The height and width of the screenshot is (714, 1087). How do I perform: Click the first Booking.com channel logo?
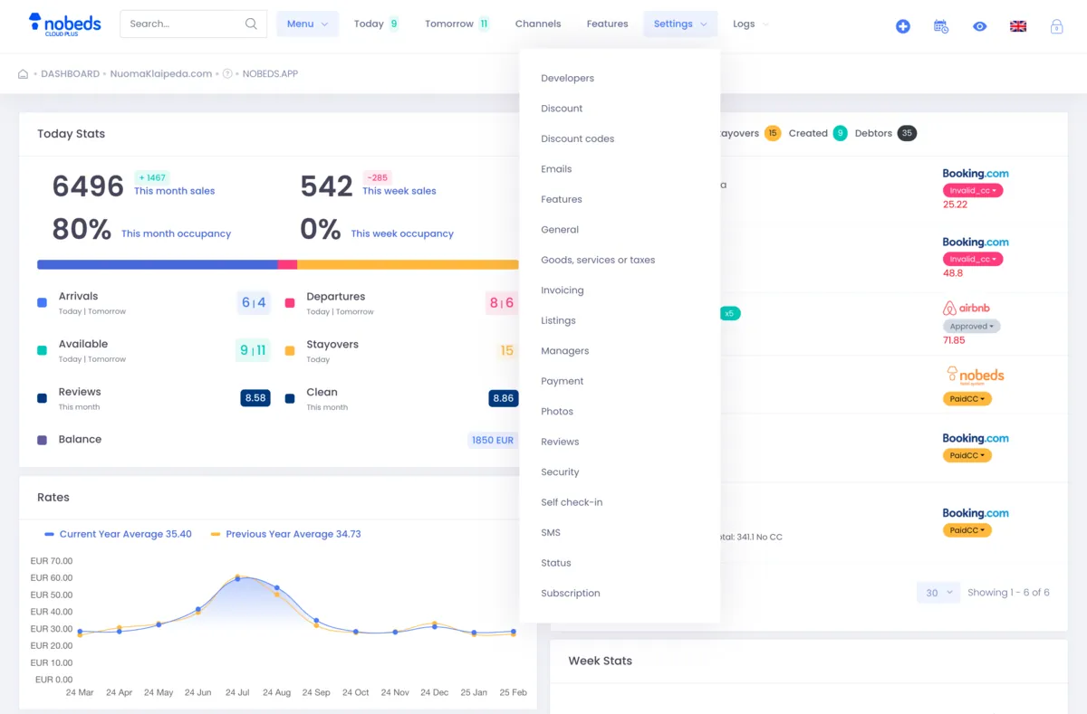976,173
